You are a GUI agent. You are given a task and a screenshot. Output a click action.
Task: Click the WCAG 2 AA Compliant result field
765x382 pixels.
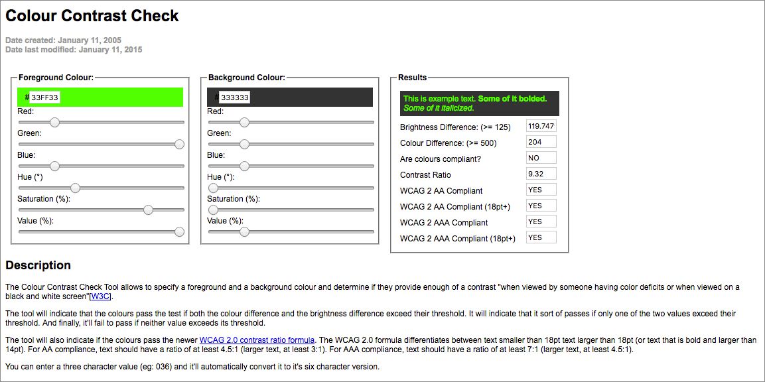tap(541, 190)
